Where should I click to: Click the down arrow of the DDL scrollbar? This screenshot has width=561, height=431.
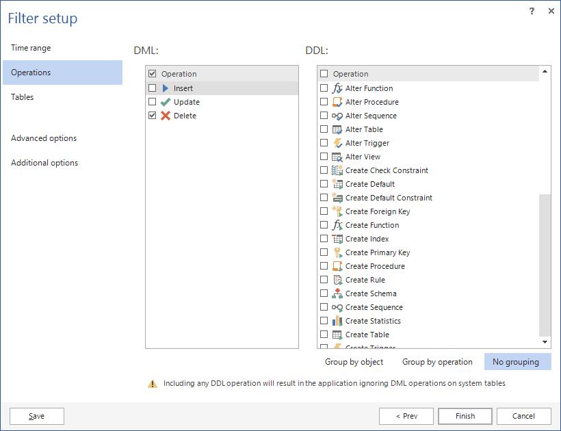coord(545,342)
